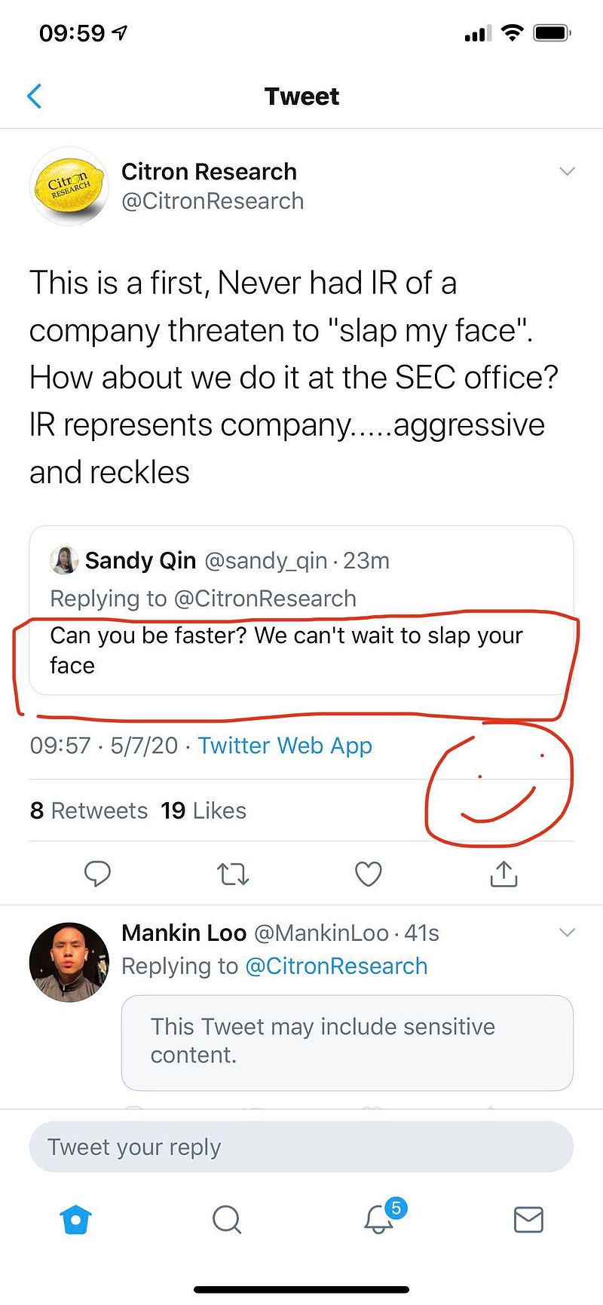Open the Home feed icon
The width and height of the screenshot is (603, 1305).
(75, 1219)
